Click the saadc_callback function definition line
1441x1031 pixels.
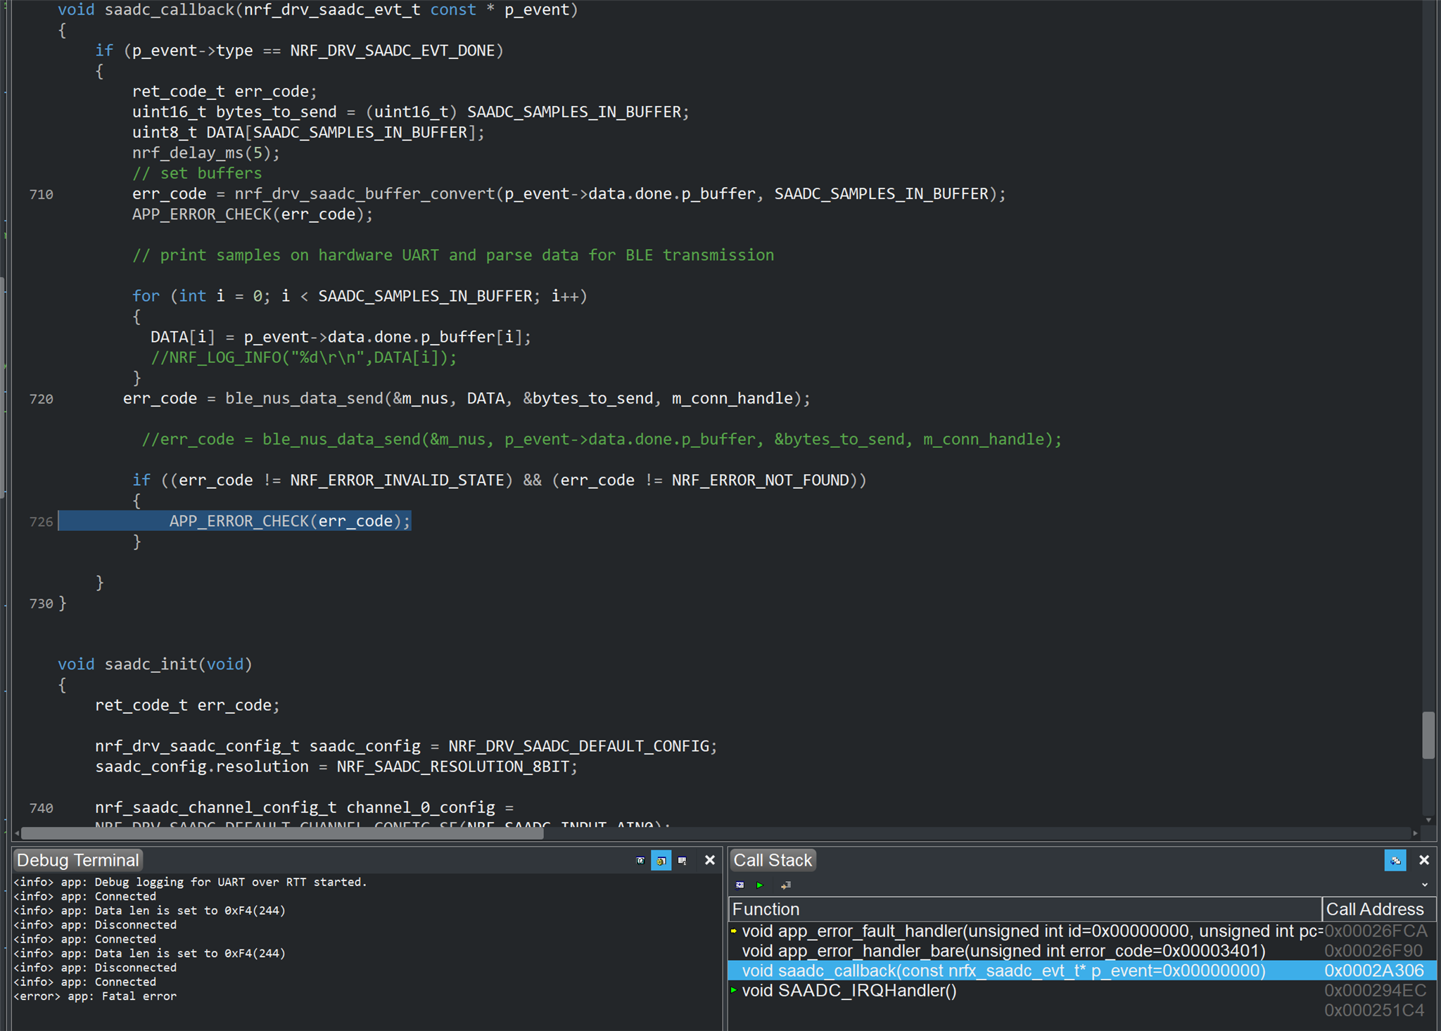click(317, 10)
